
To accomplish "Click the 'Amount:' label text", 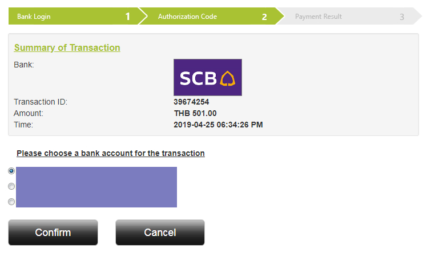I will click(x=29, y=113).
